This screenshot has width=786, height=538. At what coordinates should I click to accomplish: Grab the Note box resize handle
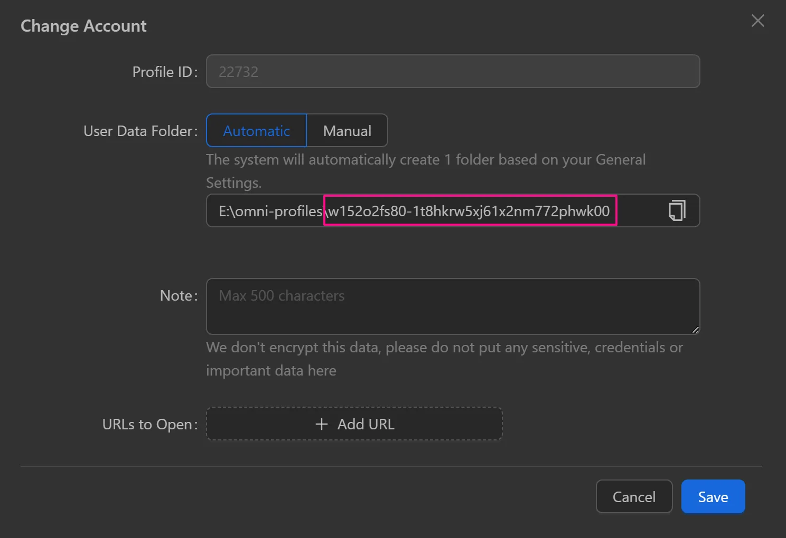tap(695, 330)
